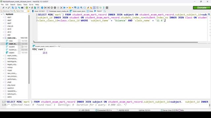The image size is (211, 118).
Task: Load SQL file with the folder icon
Action: pyautogui.click(x=70, y=8)
